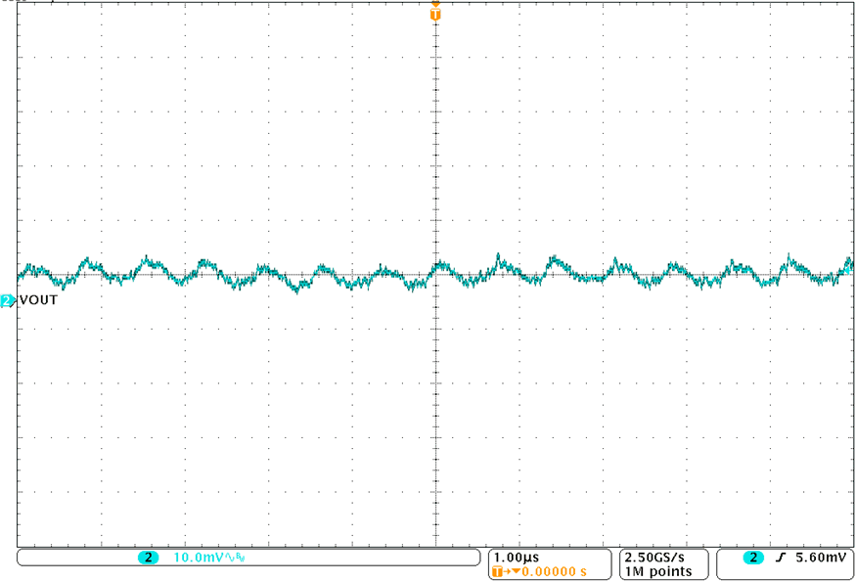Click the channel 2 badge in vertical readout
The width and height of the screenshot is (856, 582).
[149, 558]
